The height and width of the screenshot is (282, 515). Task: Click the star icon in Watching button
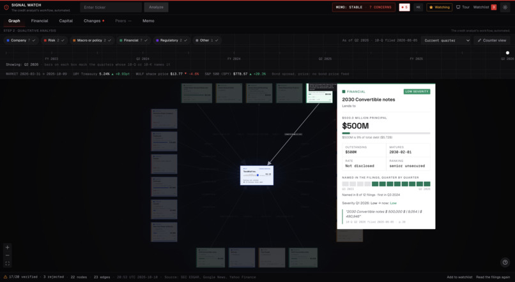click(431, 7)
